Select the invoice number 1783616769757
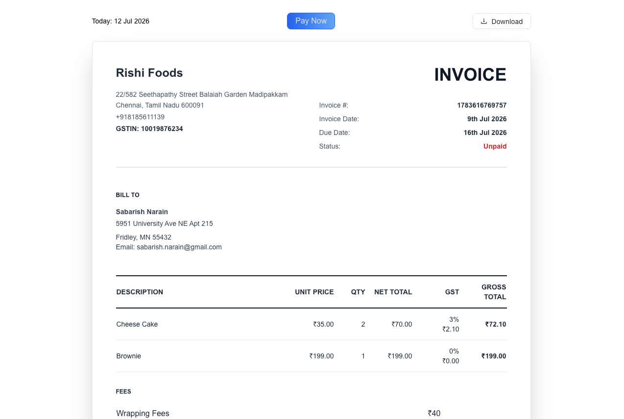This screenshot has height=419, width=624. (482, 105)
